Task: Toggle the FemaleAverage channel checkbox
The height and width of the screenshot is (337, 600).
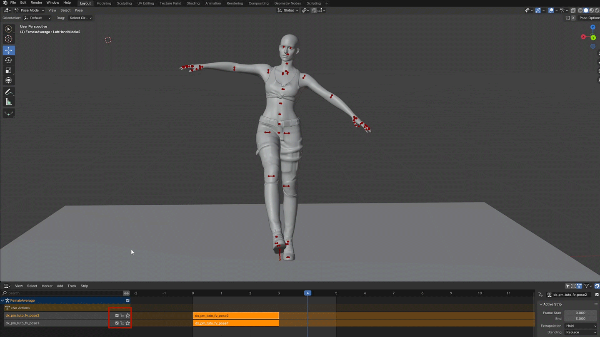Action: [x=128, y=300]
